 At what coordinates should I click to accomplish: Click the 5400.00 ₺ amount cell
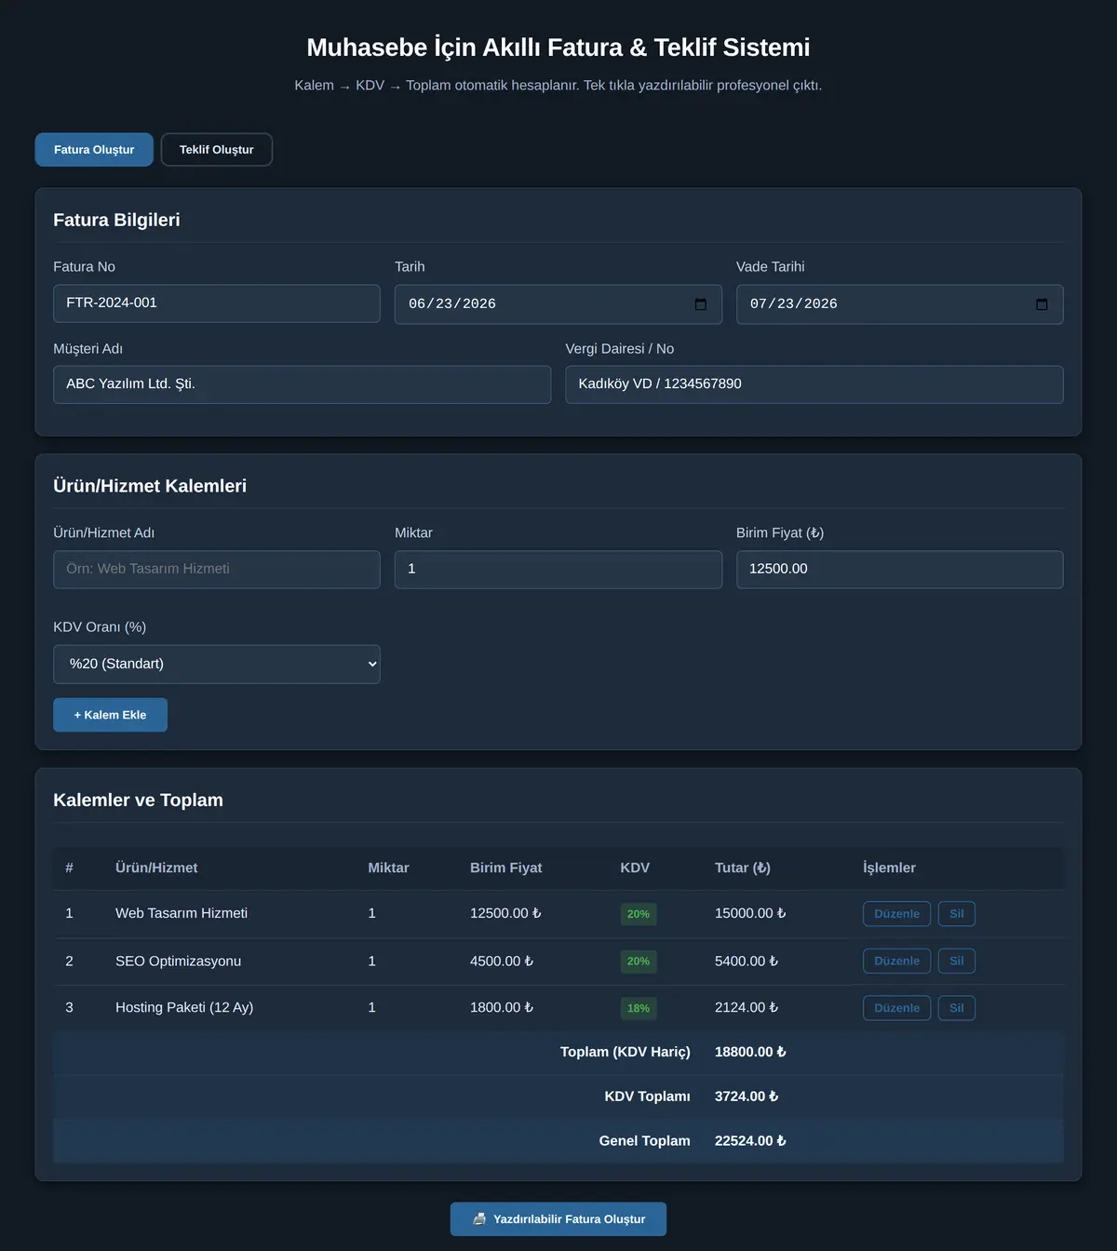(747, 961)
